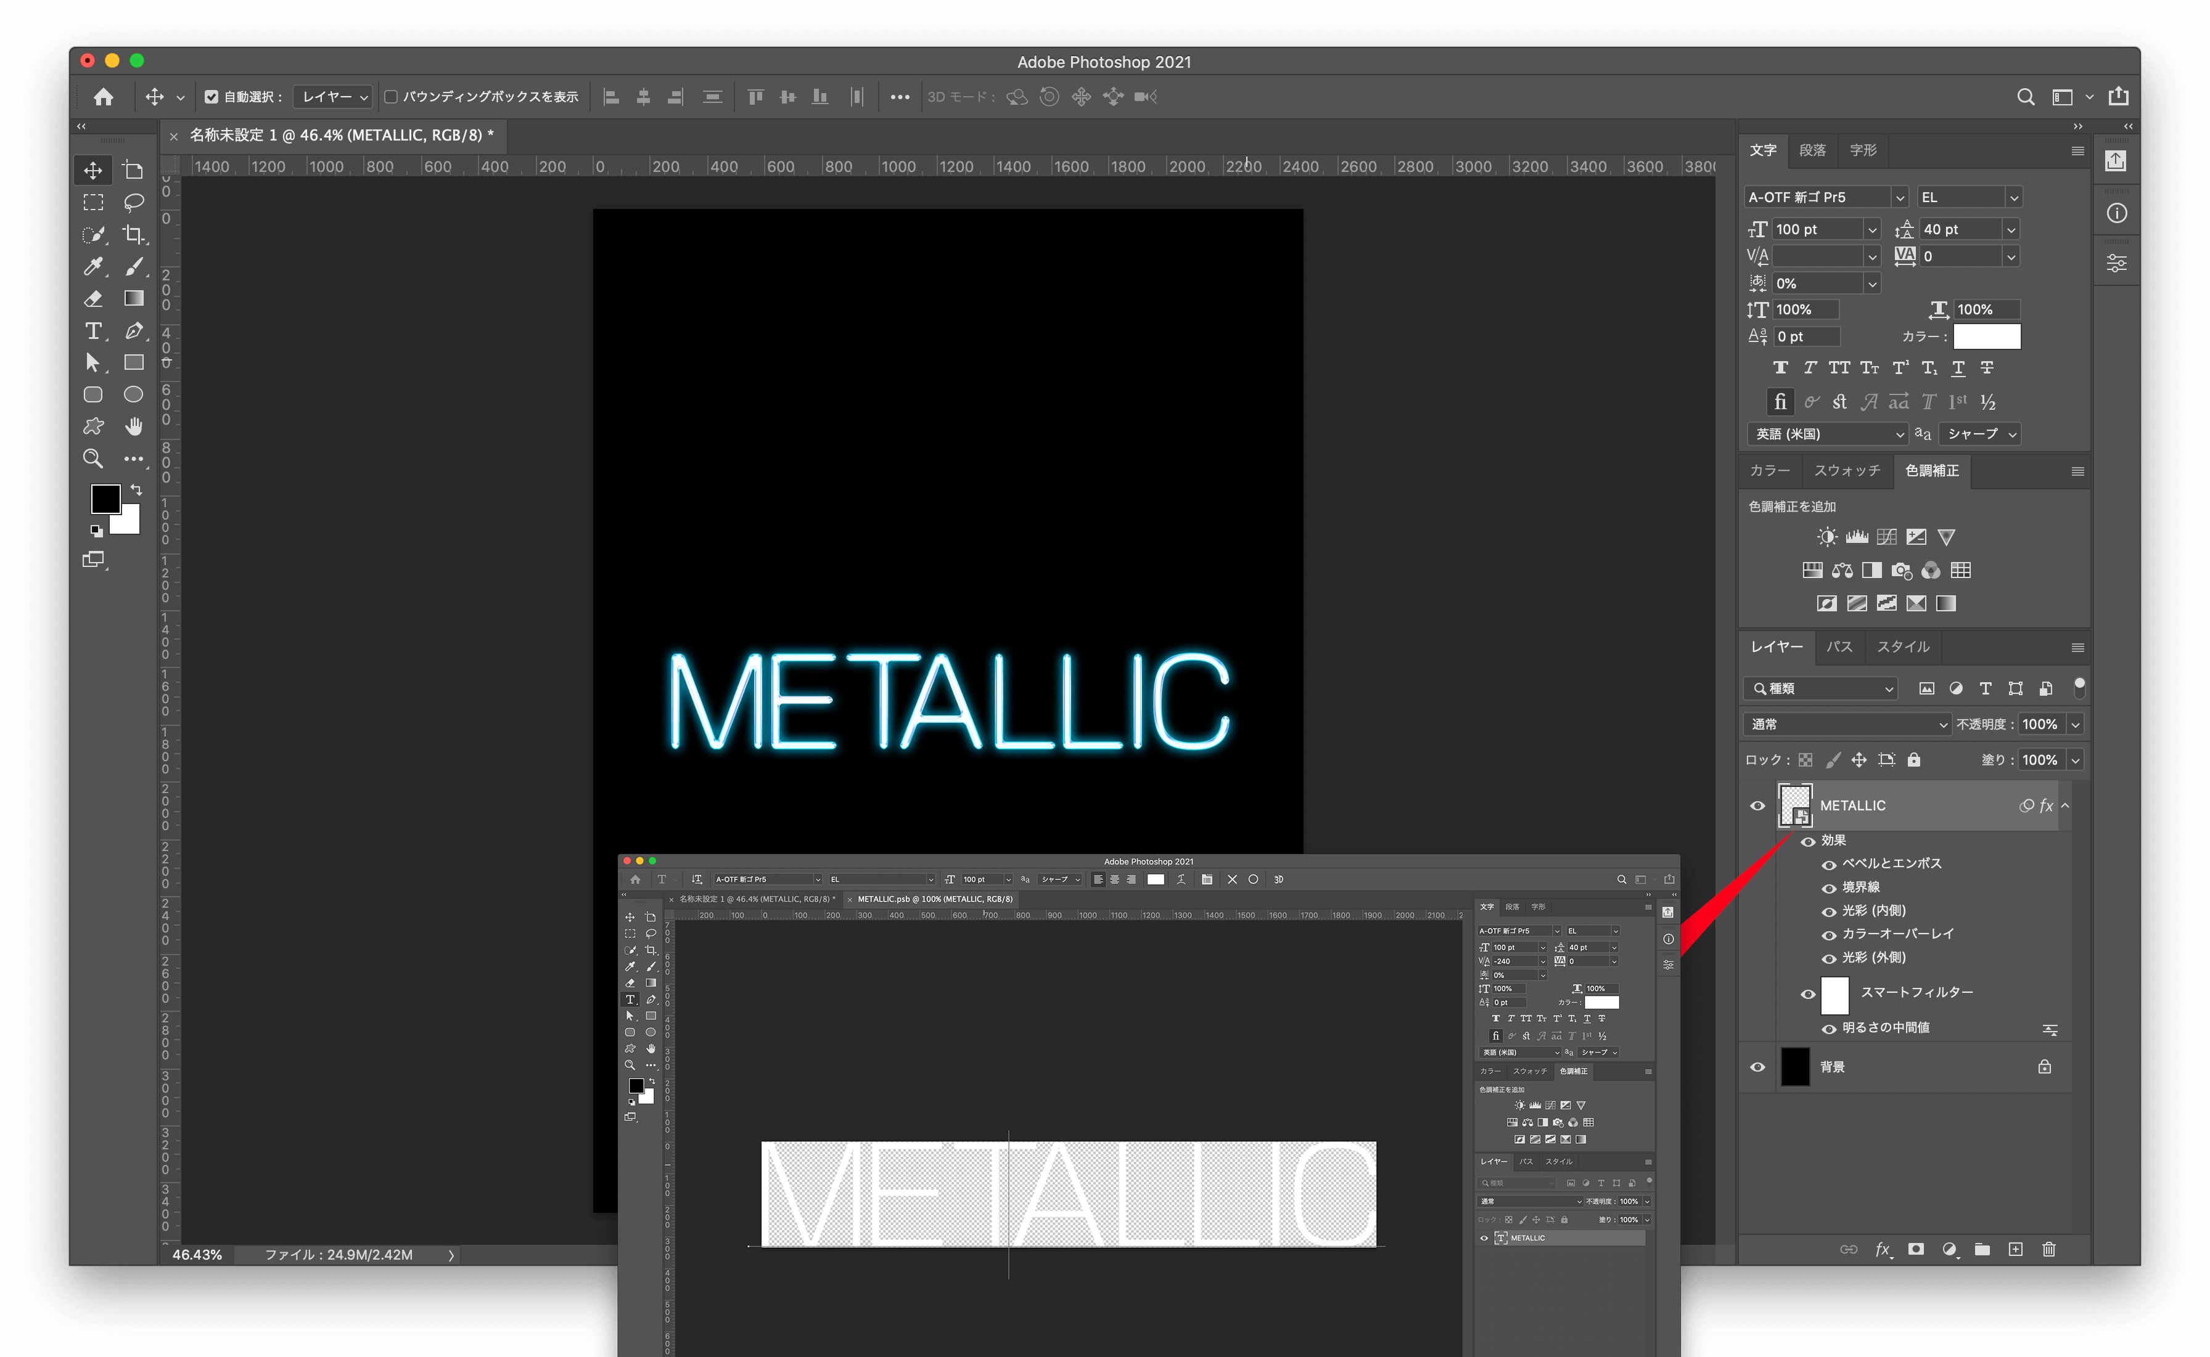Image resolution: width=2210 pixels, height=1357 pixels.
Task: Add Brightness/Contrast adjustment (sun icon)
Action: tap(1826, 537)
